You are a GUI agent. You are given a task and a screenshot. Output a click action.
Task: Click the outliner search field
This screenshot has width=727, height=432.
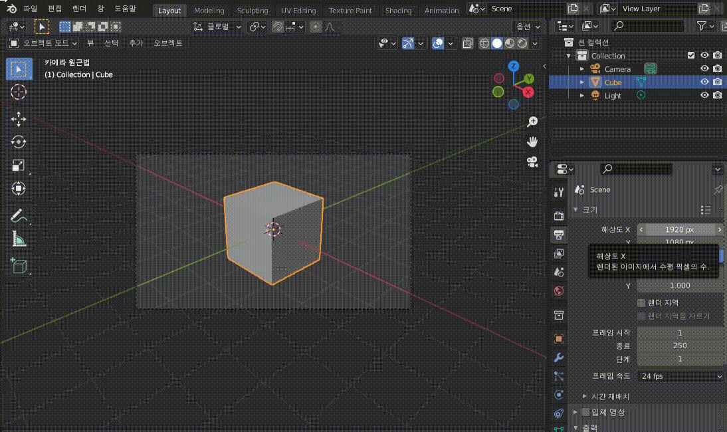tap(647, 27)
